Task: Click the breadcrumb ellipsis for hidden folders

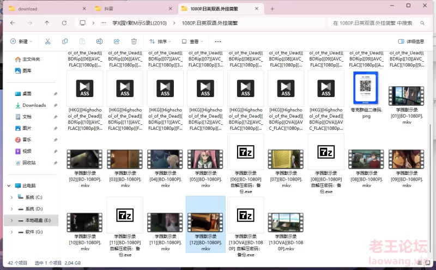Action: [104, 23]
